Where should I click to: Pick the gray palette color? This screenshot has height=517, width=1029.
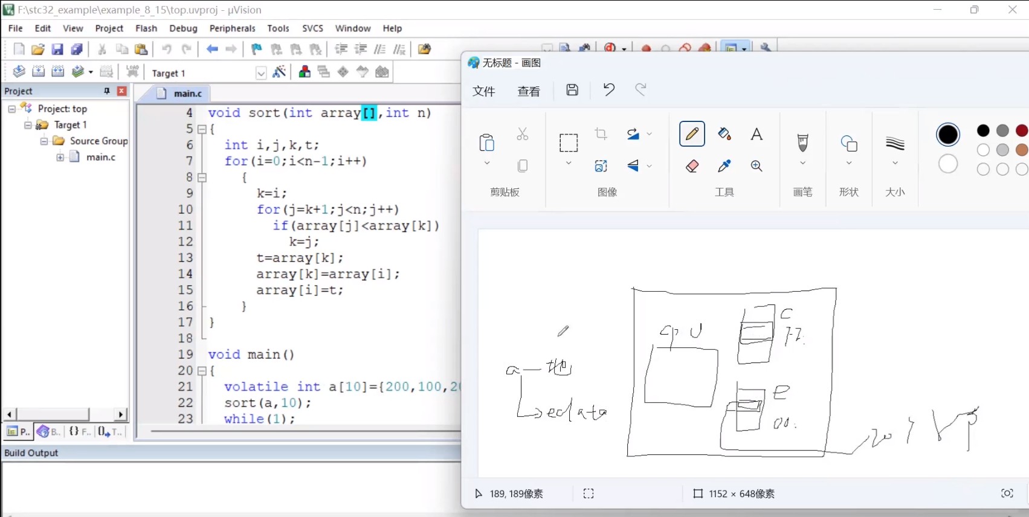click(1002, 130)
